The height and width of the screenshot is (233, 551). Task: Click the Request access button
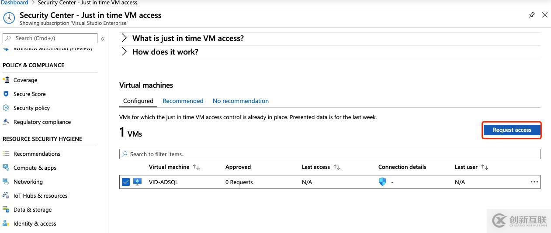512,130
